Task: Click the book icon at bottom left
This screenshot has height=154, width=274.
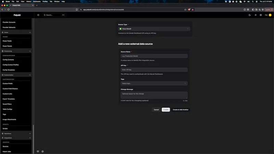Action: pyautogui.click(x=38, y=151)
